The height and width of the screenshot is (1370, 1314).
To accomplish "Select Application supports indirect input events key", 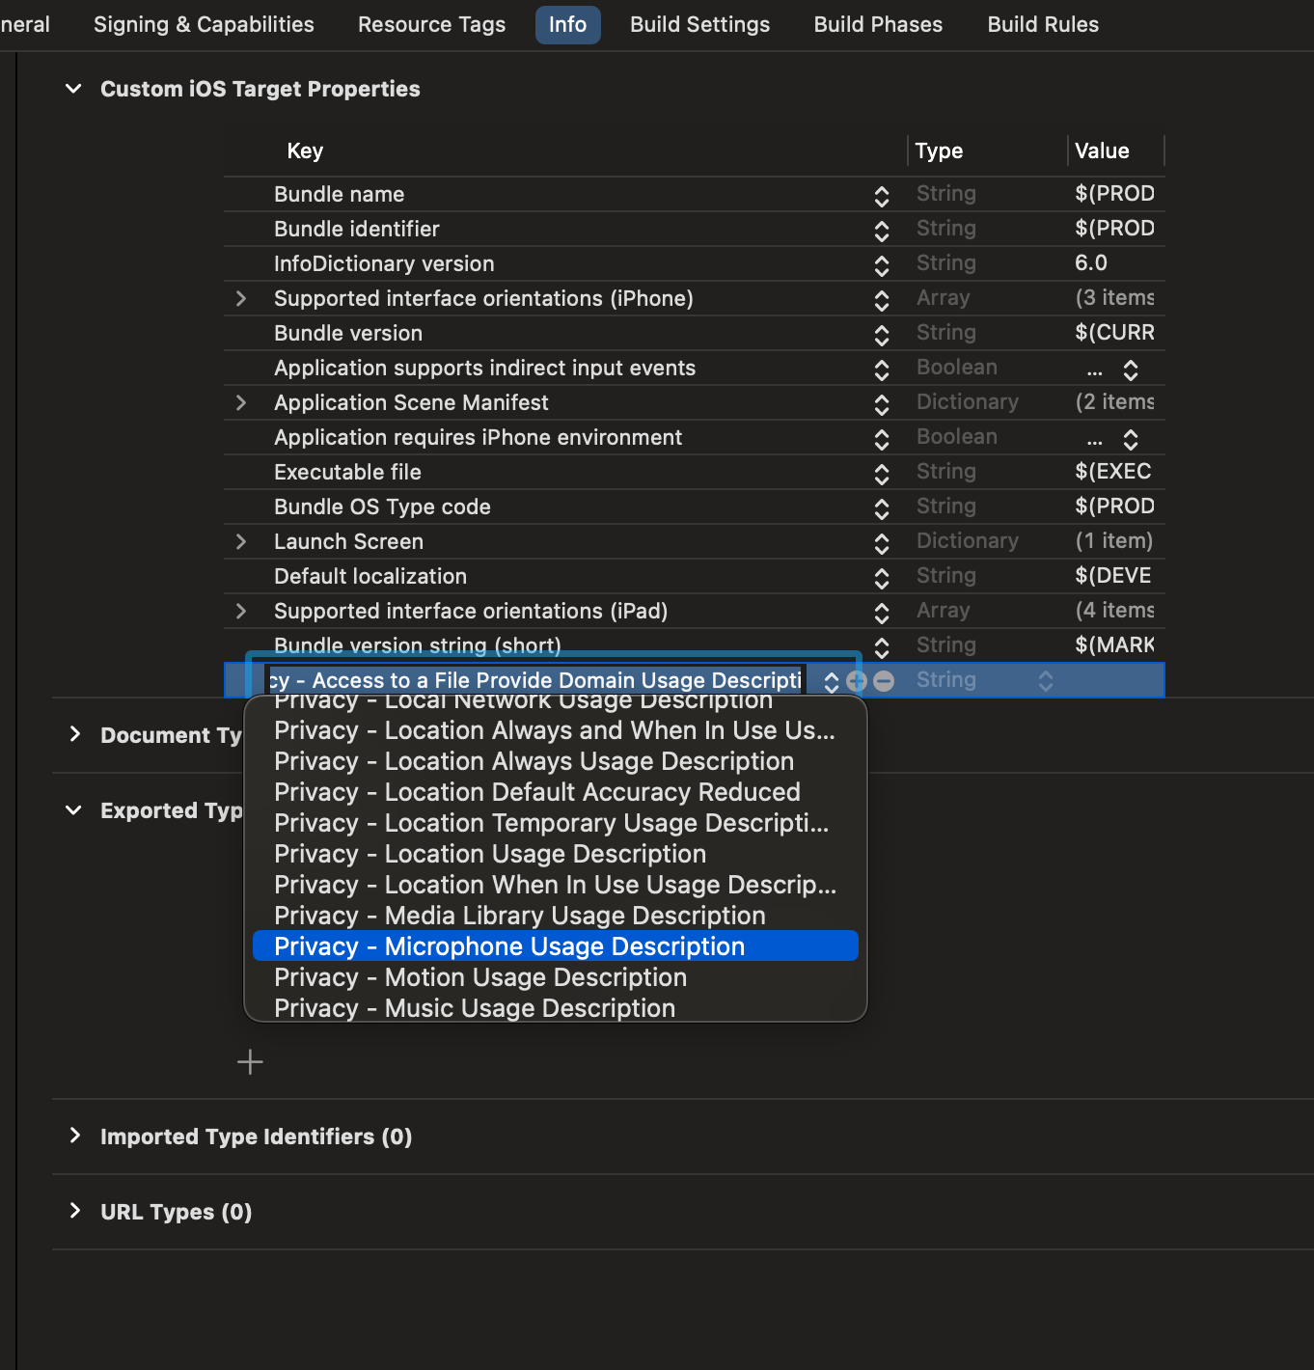I will 484,368.
